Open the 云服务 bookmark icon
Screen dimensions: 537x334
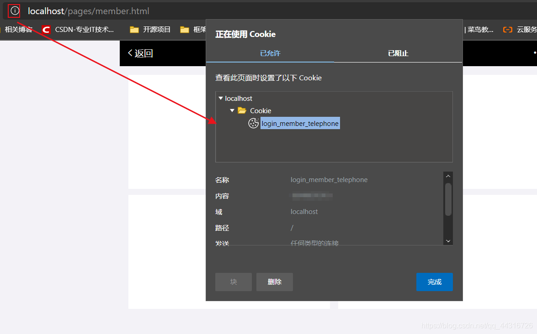tap(508, 30)
